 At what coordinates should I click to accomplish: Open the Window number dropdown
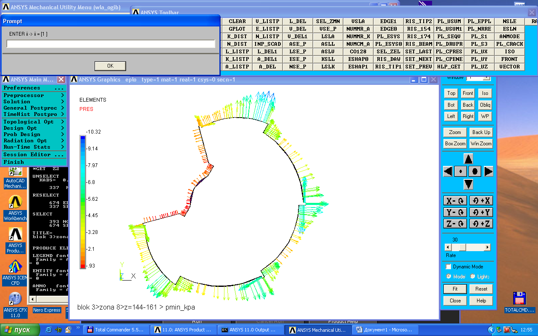tap(487, 78)
